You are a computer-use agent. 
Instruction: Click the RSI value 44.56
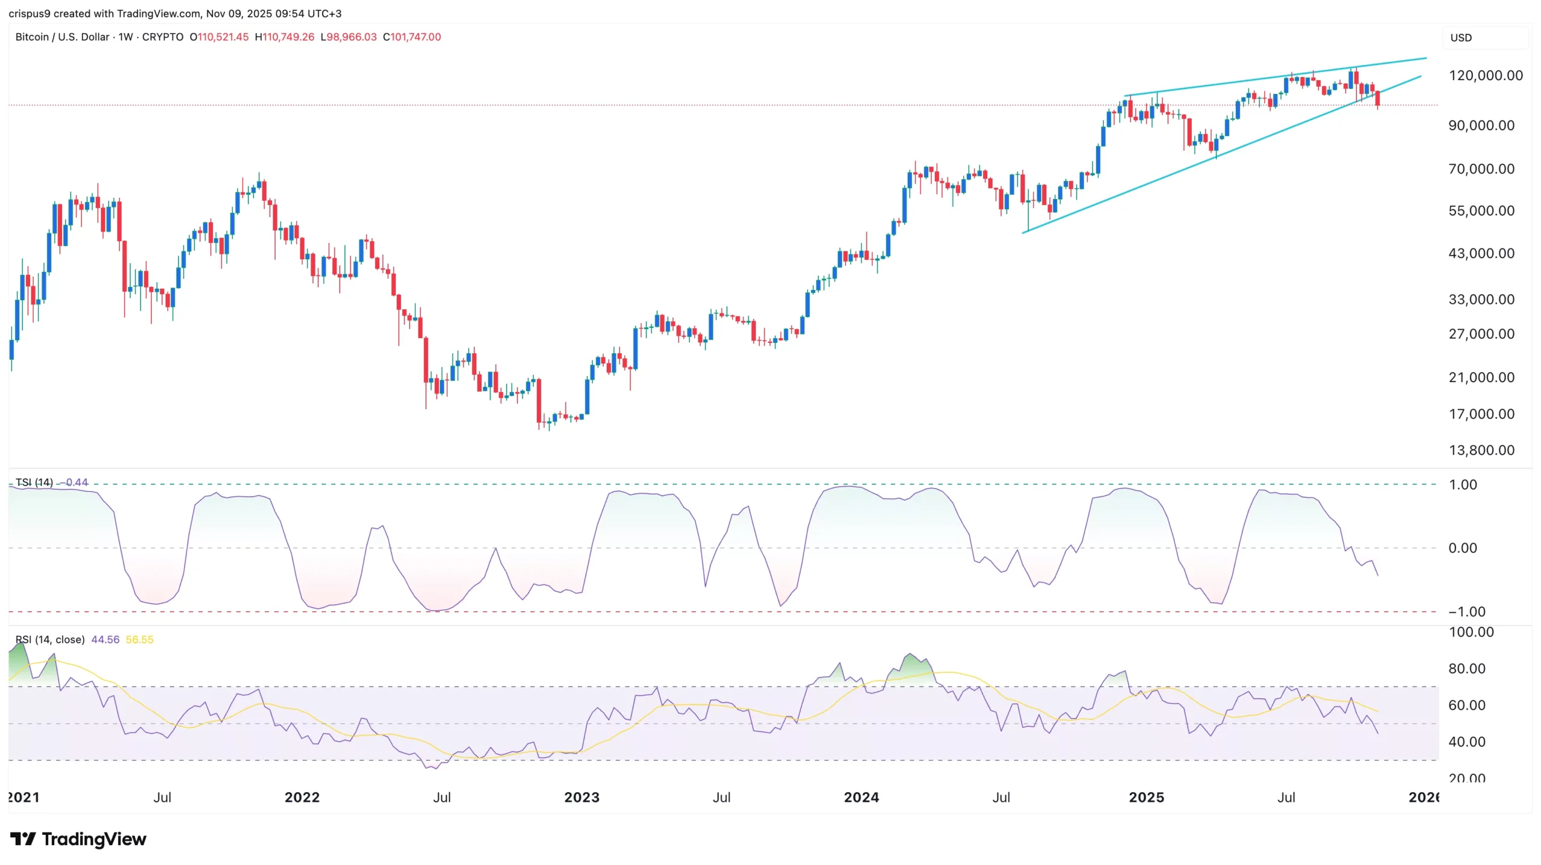click(x=105, y=639)
